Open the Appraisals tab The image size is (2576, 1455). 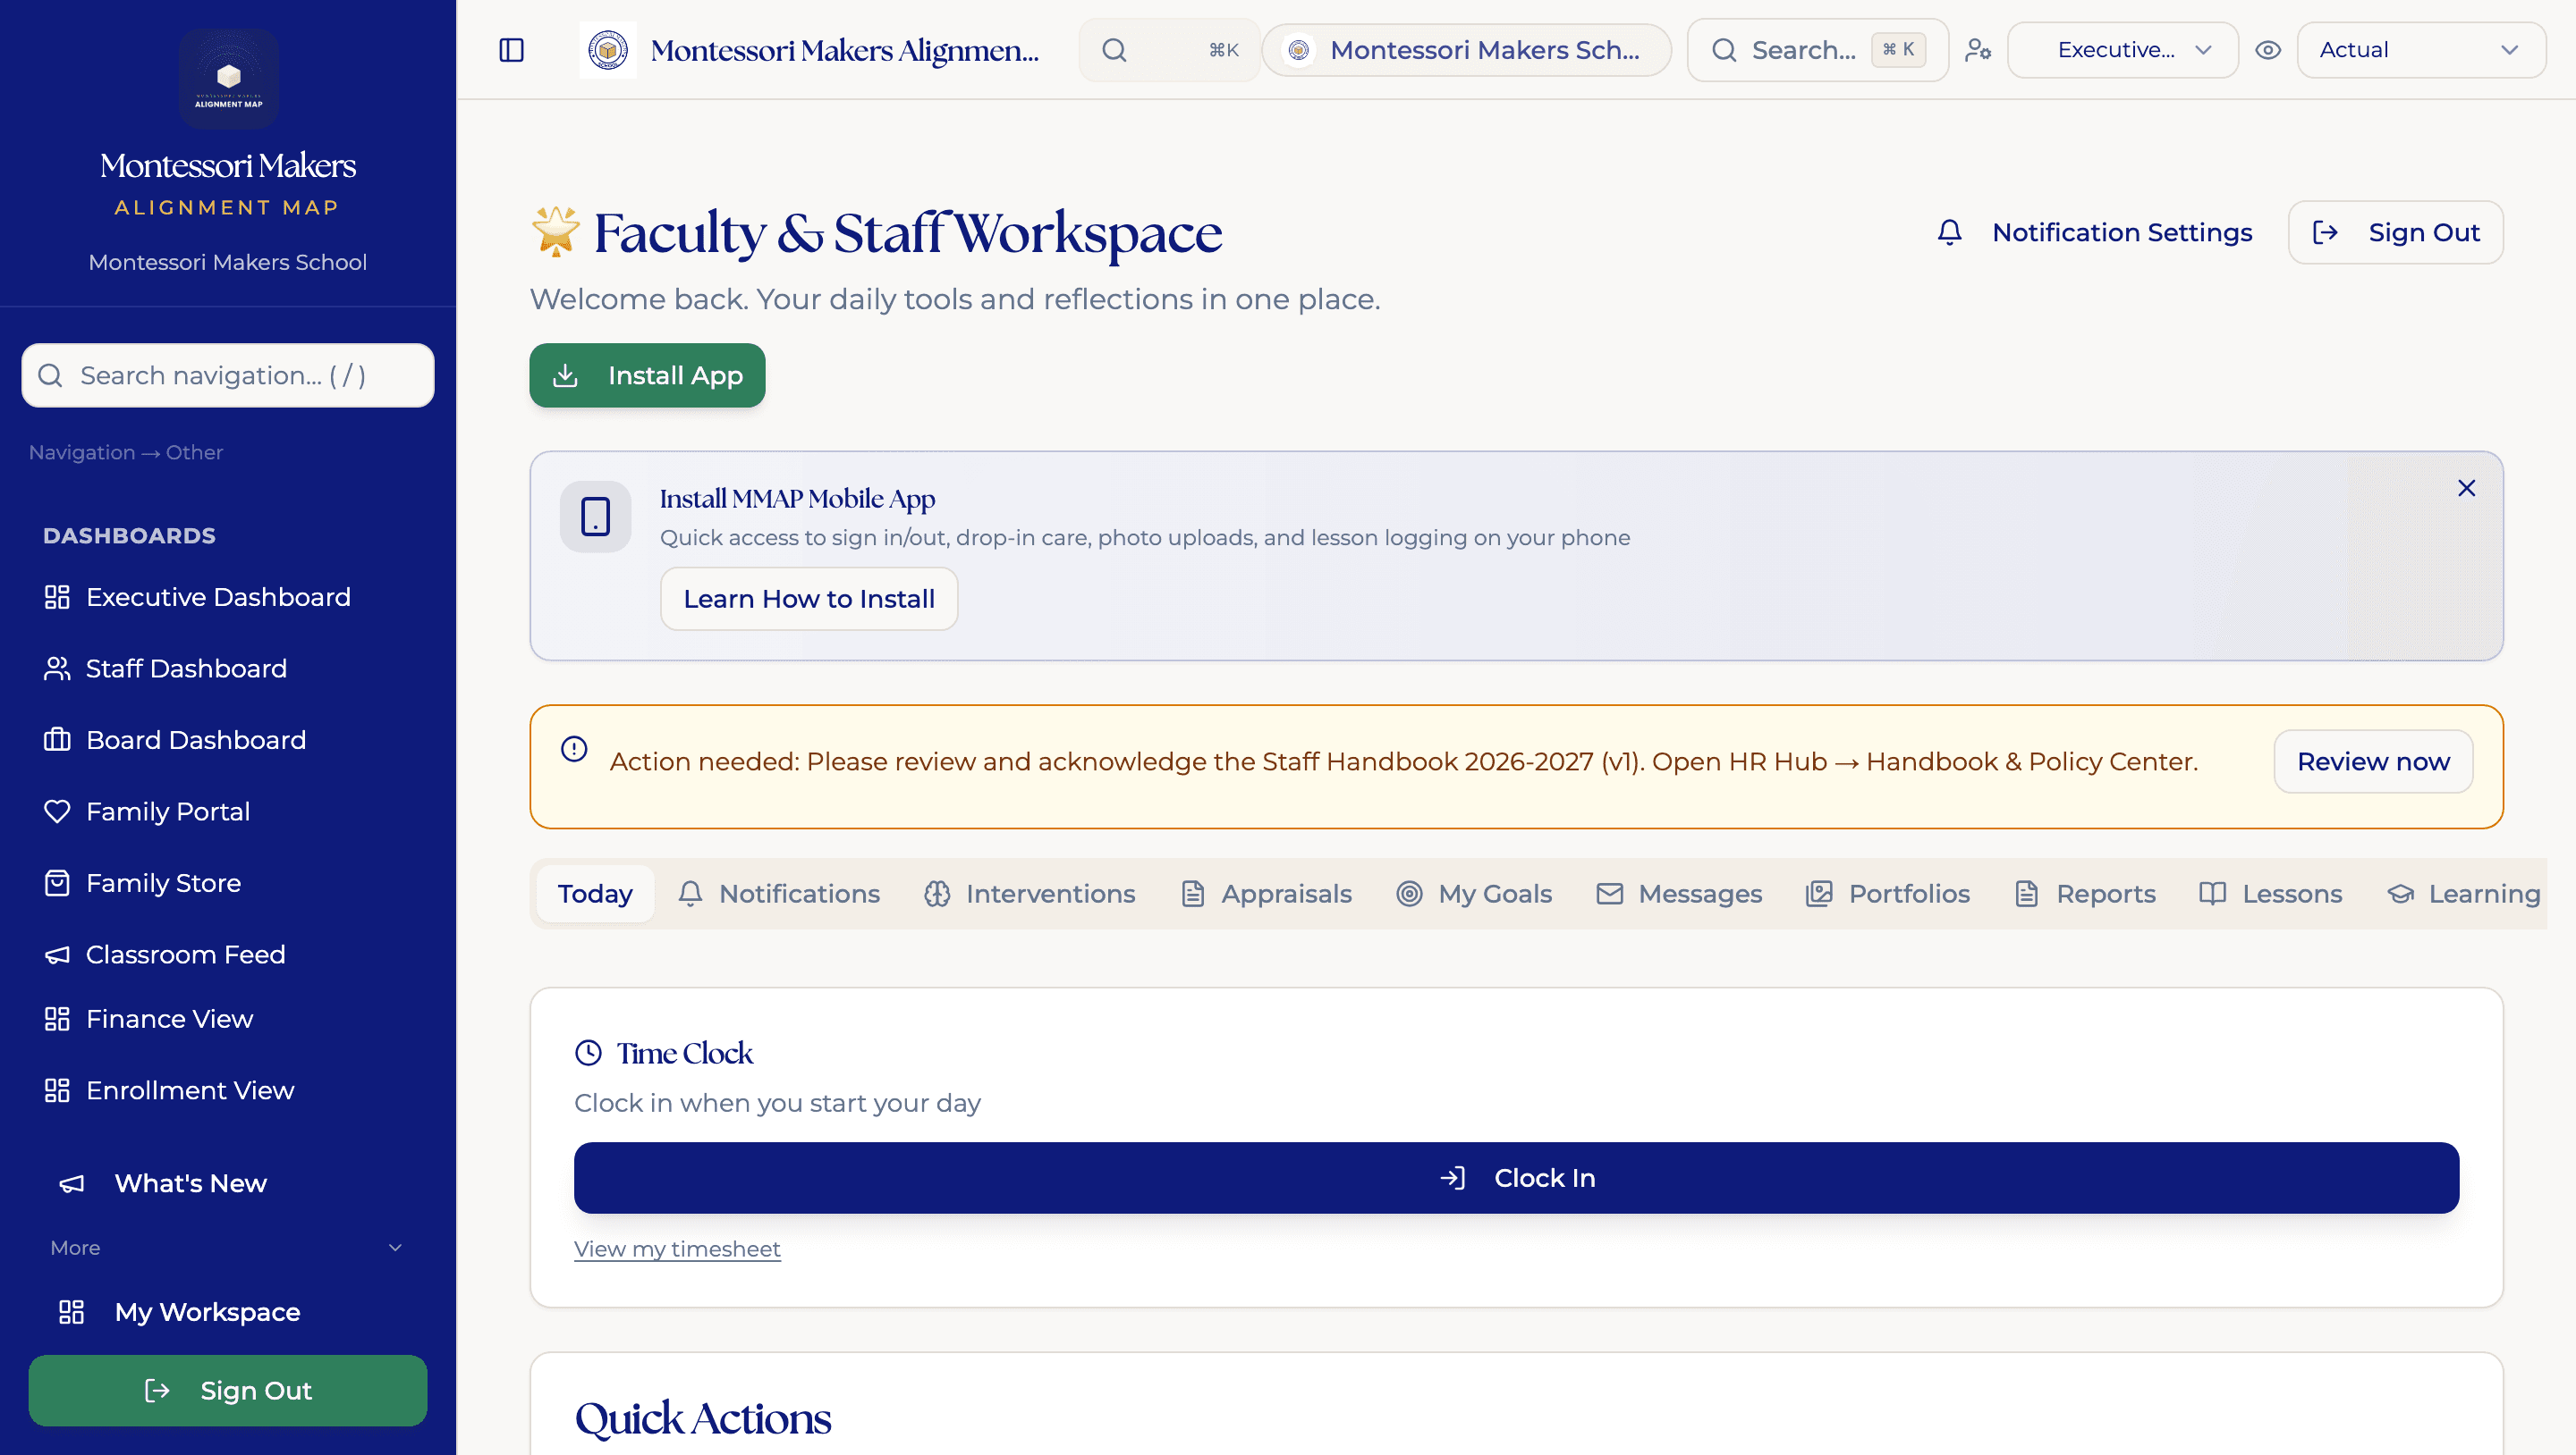click(x=1266, y=894)
